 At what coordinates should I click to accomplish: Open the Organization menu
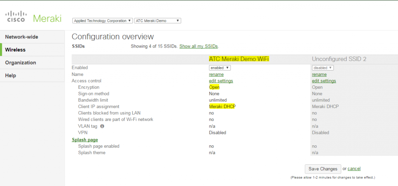pyautogui.click(x=32, y=63)
